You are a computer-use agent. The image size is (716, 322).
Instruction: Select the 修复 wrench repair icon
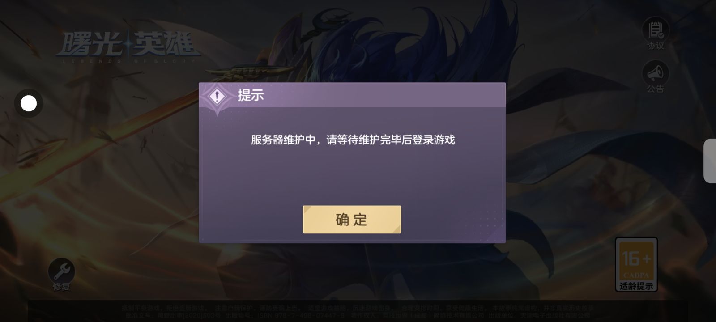pos(62,271)
